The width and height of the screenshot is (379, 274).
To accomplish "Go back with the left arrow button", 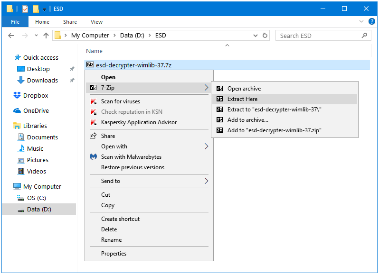I will [x=11, y=36].
